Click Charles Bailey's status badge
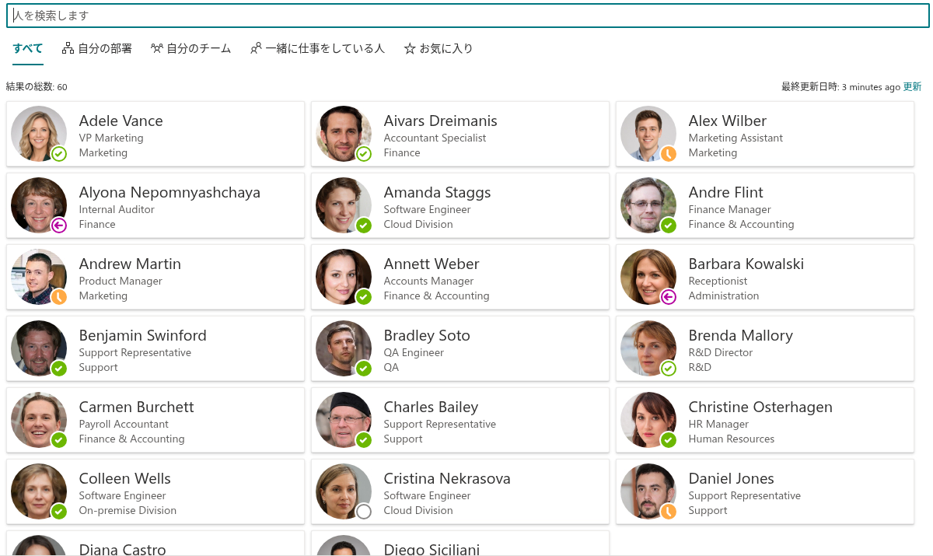 click(364, 440)
